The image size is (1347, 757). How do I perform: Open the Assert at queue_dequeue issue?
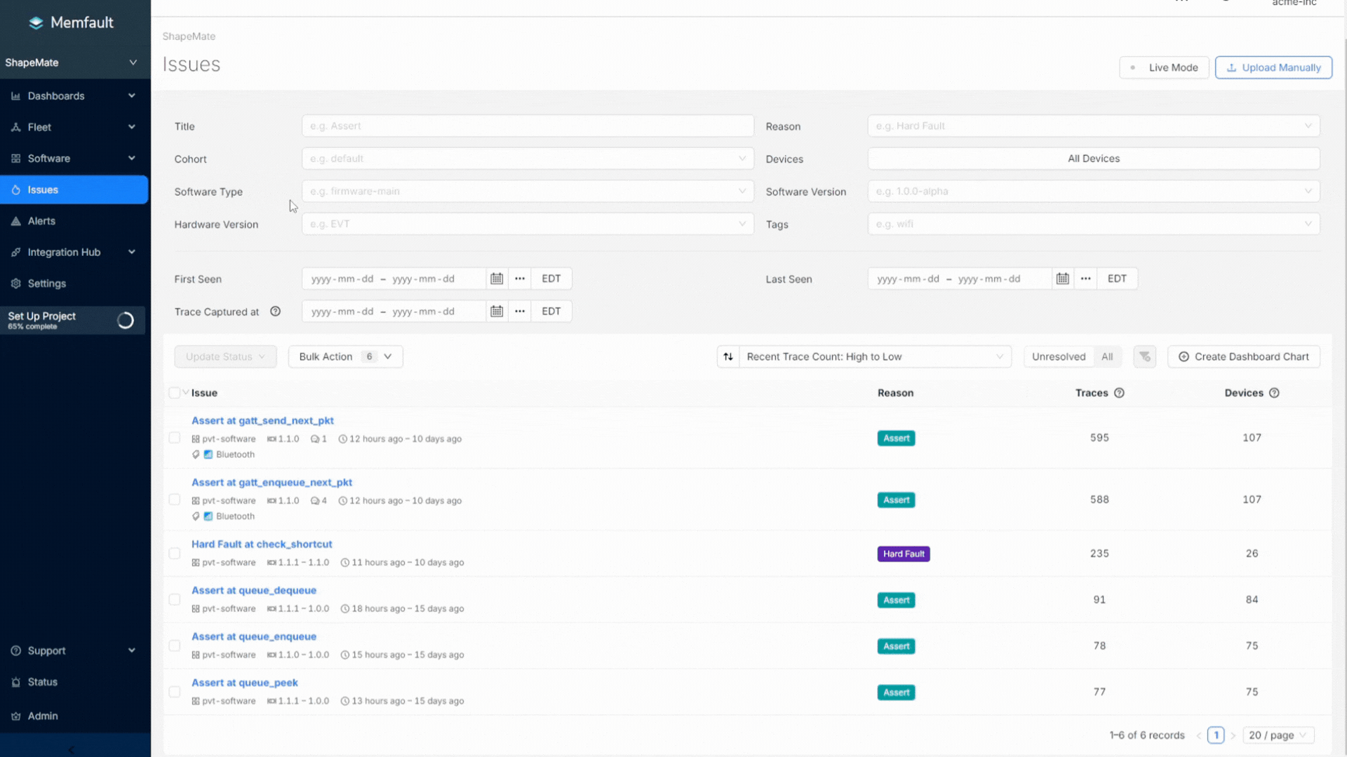254,590
